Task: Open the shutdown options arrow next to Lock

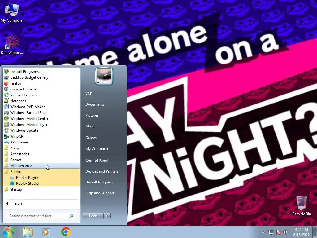Action: point(107,216)
